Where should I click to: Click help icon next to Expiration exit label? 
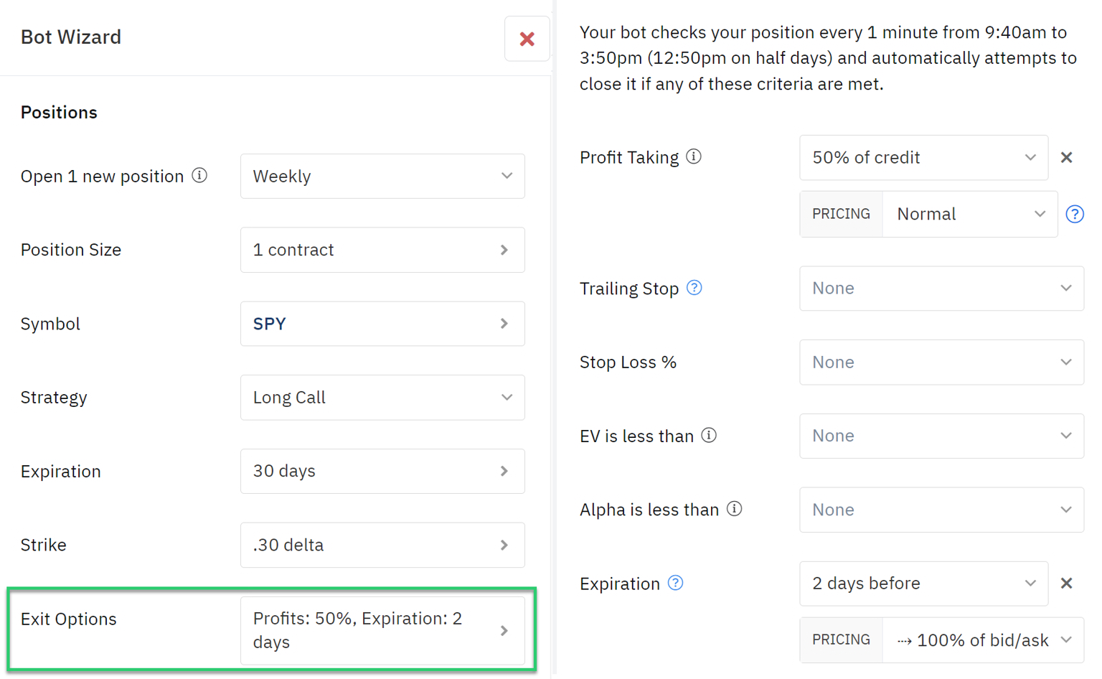pos(676,583)
